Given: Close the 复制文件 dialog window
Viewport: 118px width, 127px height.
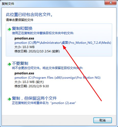Looking at the screenshot, I should click(x=110, y=3).
